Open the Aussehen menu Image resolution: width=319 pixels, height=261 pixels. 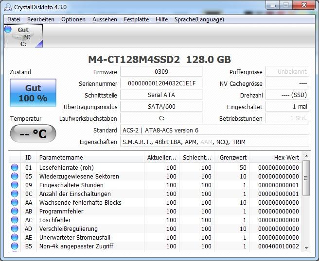point(105,19)
